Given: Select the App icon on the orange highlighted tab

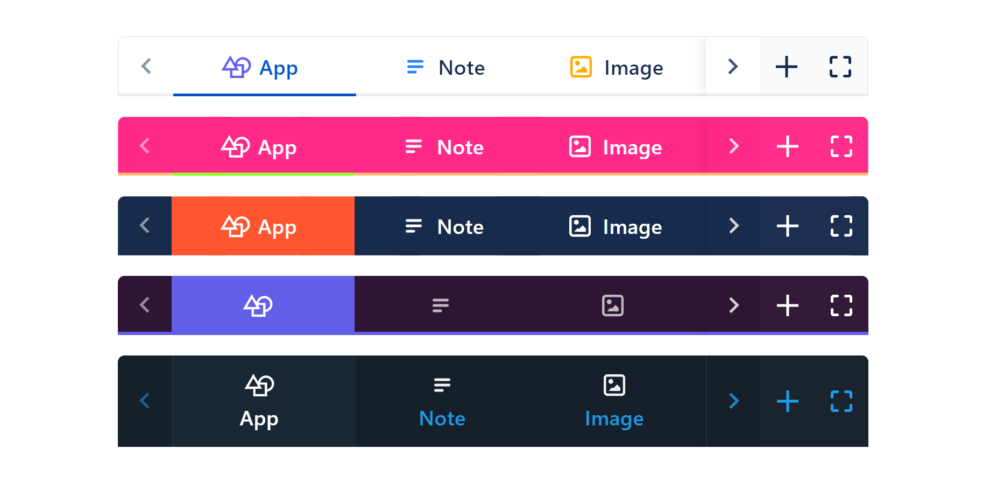Looking at the screenshot, I should click(x=236, y=226).
